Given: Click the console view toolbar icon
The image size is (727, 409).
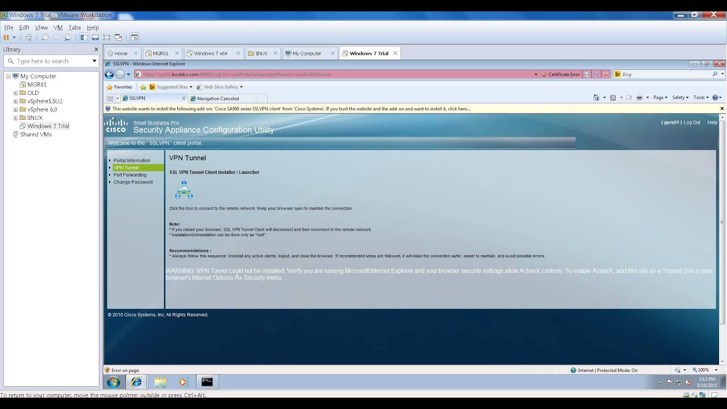Looking at the screenshot, I should (x=135, y=37).
